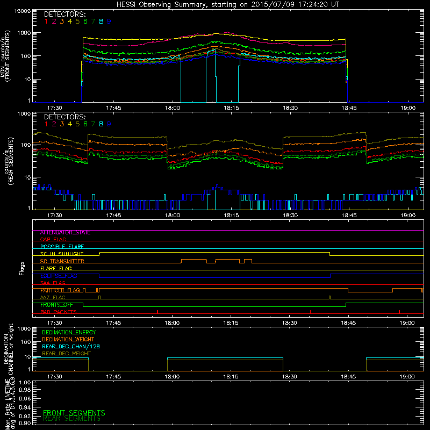This screenshot has width=430, height=430.
Task: Click the 18:00 tick below rear segments plot
Action: pyautogui.click(x=173, y=216)
